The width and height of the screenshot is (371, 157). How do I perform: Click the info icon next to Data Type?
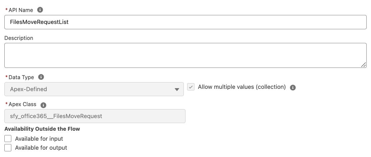point(41,77)
